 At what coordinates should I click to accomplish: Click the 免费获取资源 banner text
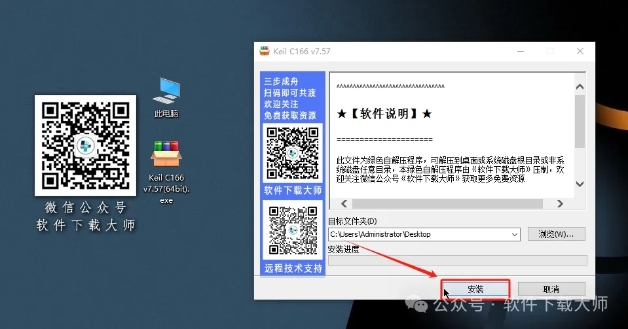pos(290,115)
